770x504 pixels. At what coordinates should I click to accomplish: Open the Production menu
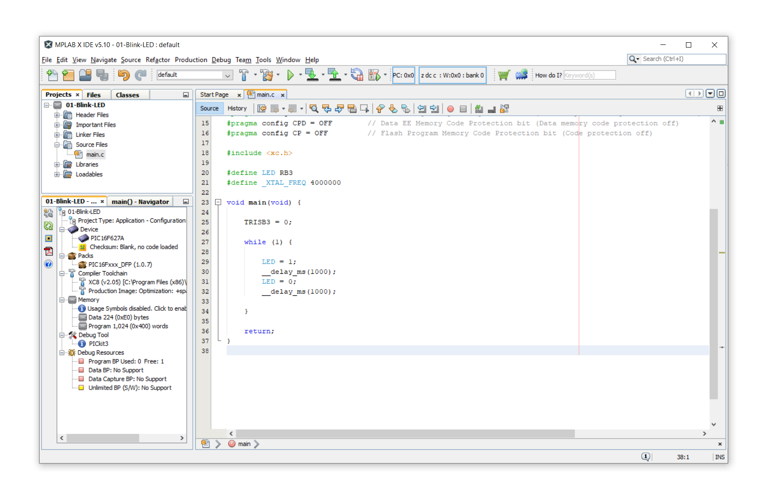pos(191,60)
